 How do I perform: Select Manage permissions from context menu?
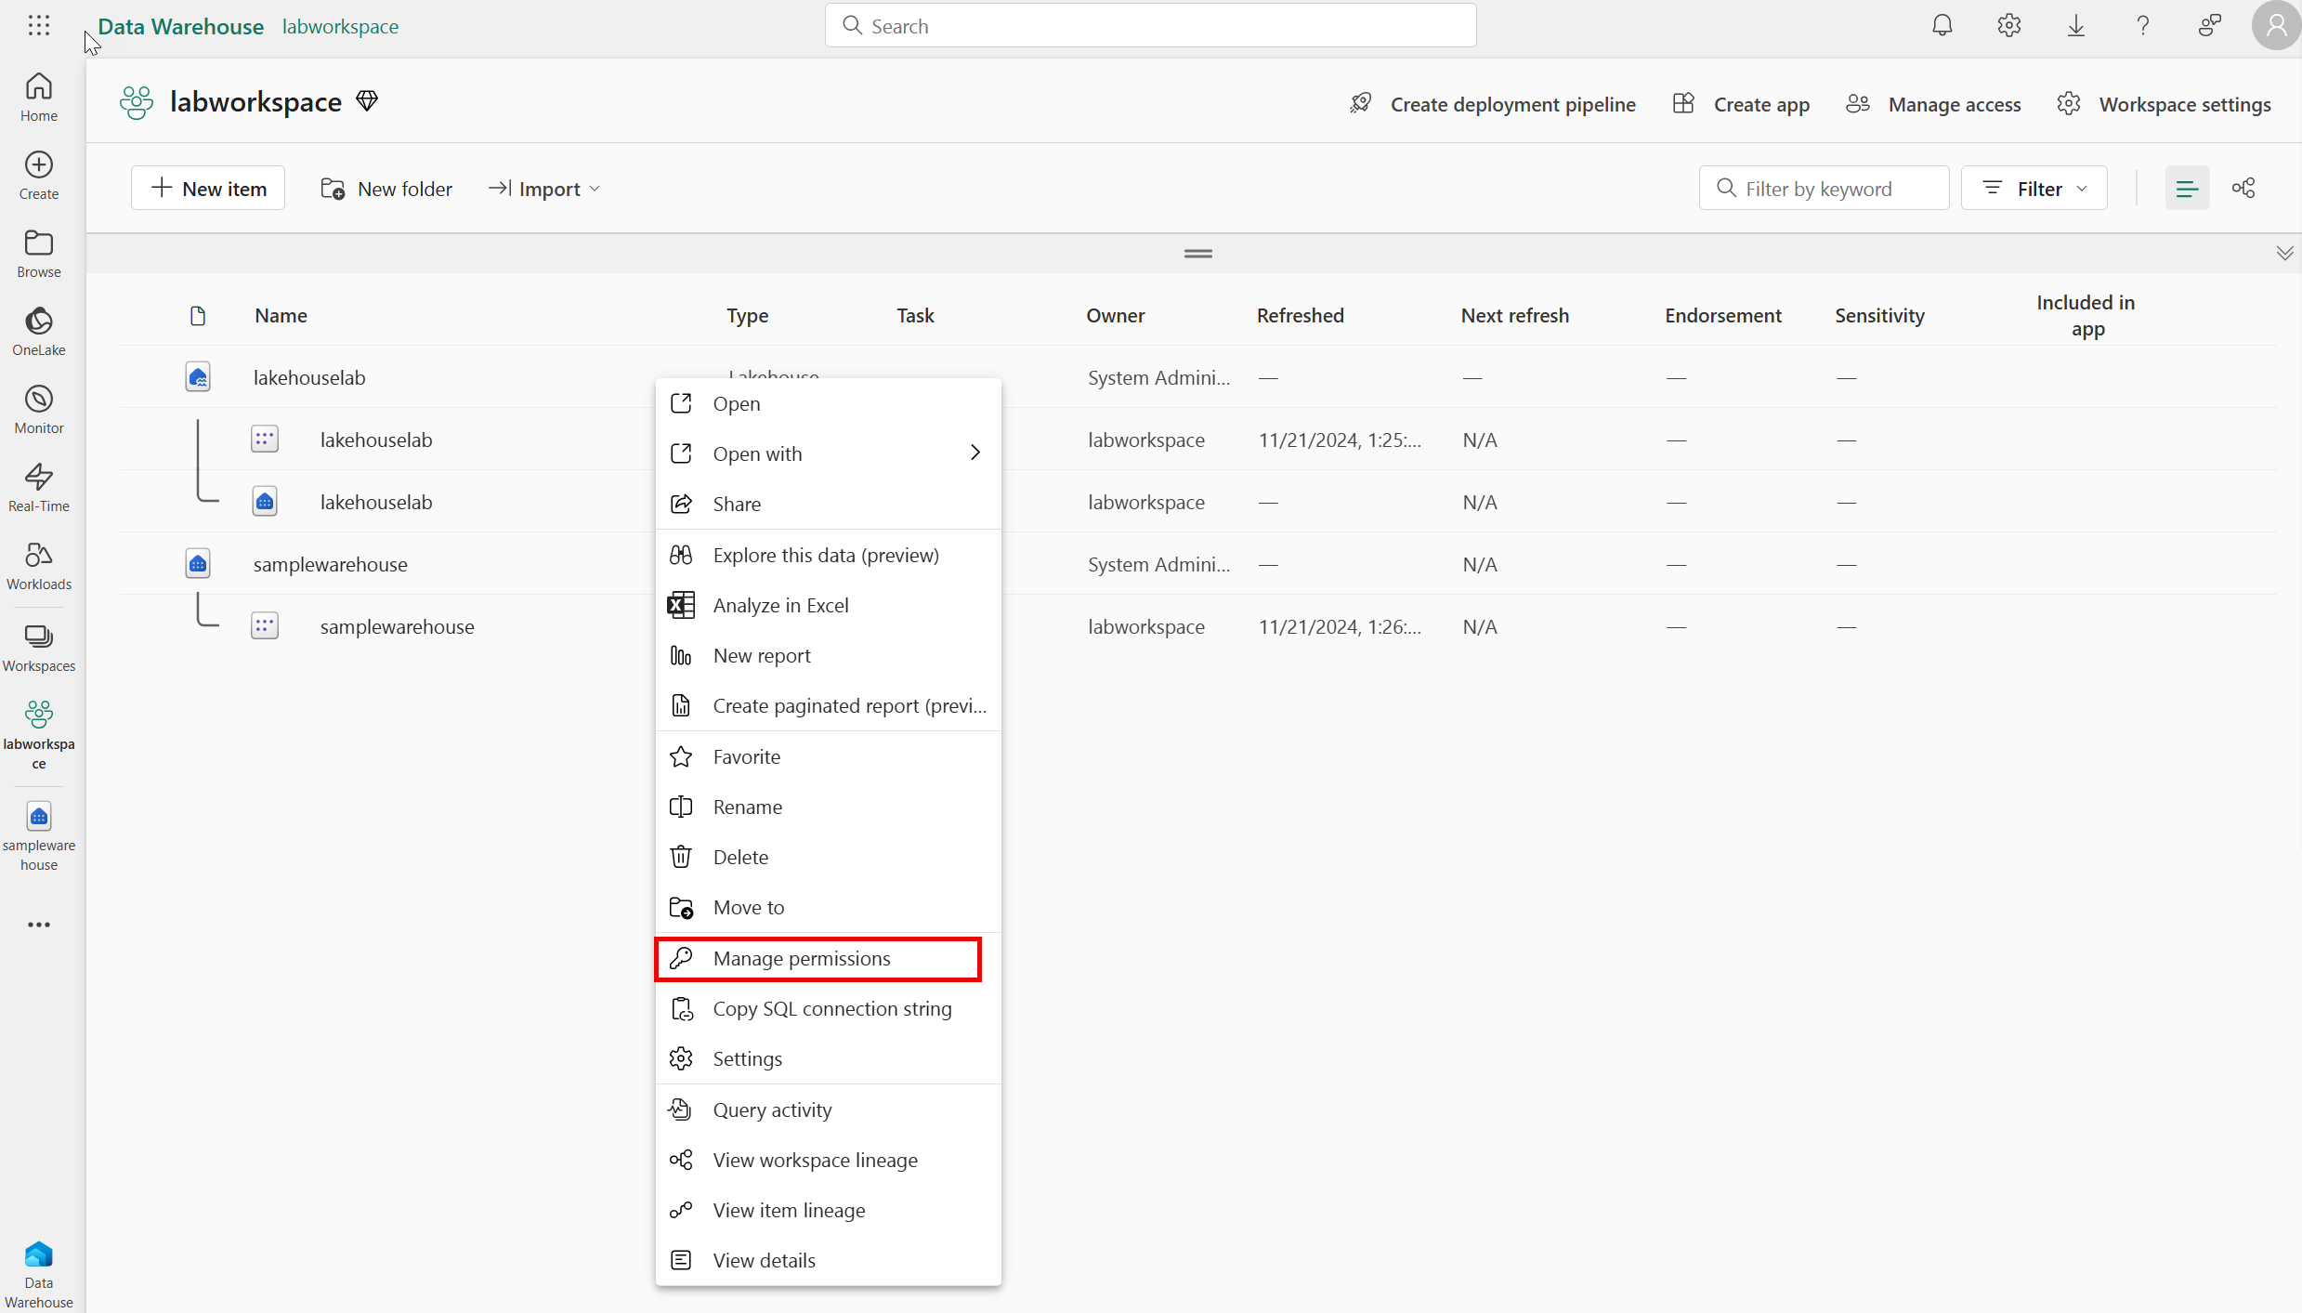[x=802, y=955]
